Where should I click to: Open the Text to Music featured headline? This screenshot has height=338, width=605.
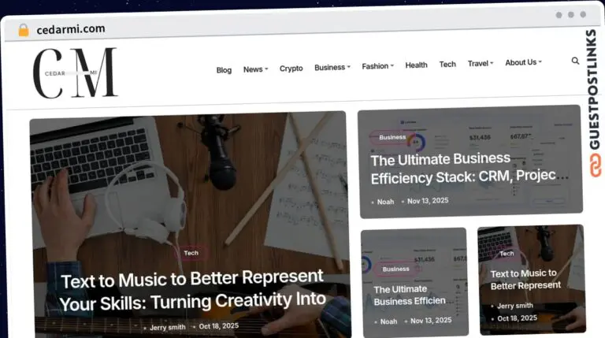(x=193, y=290)
